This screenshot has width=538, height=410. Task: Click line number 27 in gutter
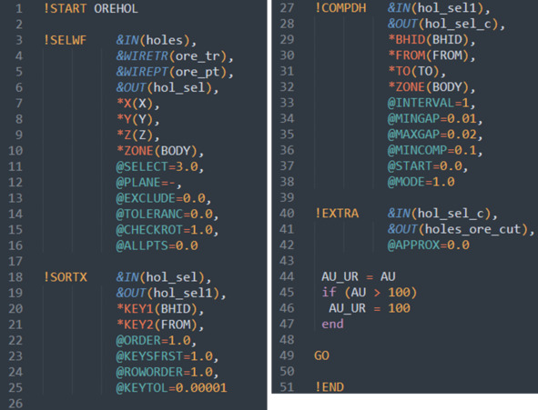[x=287, y=8]
